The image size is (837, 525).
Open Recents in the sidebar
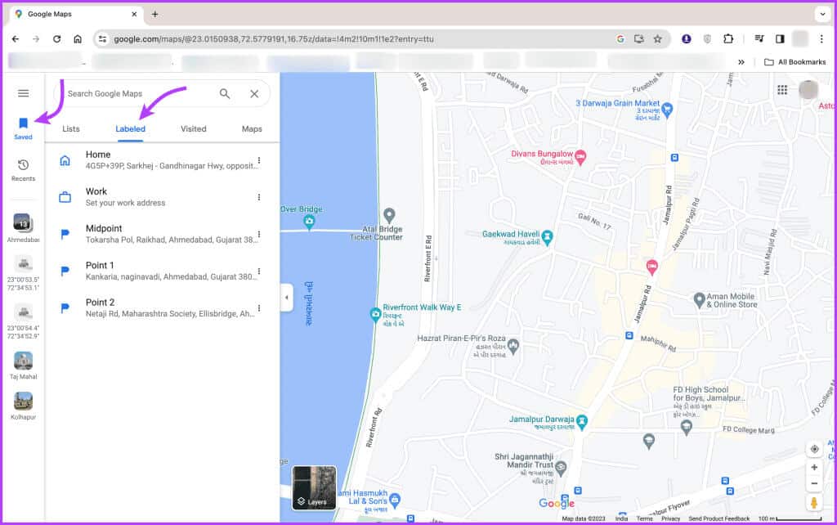coord(23,170)
